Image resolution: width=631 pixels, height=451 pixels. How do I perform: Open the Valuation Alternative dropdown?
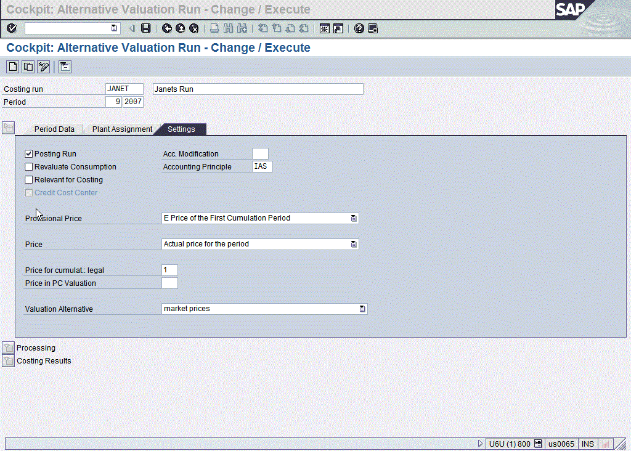click(362, 309)
